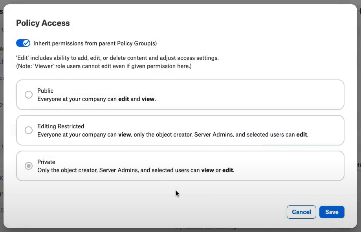The height and width of the screenshot is (232, 361).
Task: Click the 'Private' option title text
Action: [46, 162]
